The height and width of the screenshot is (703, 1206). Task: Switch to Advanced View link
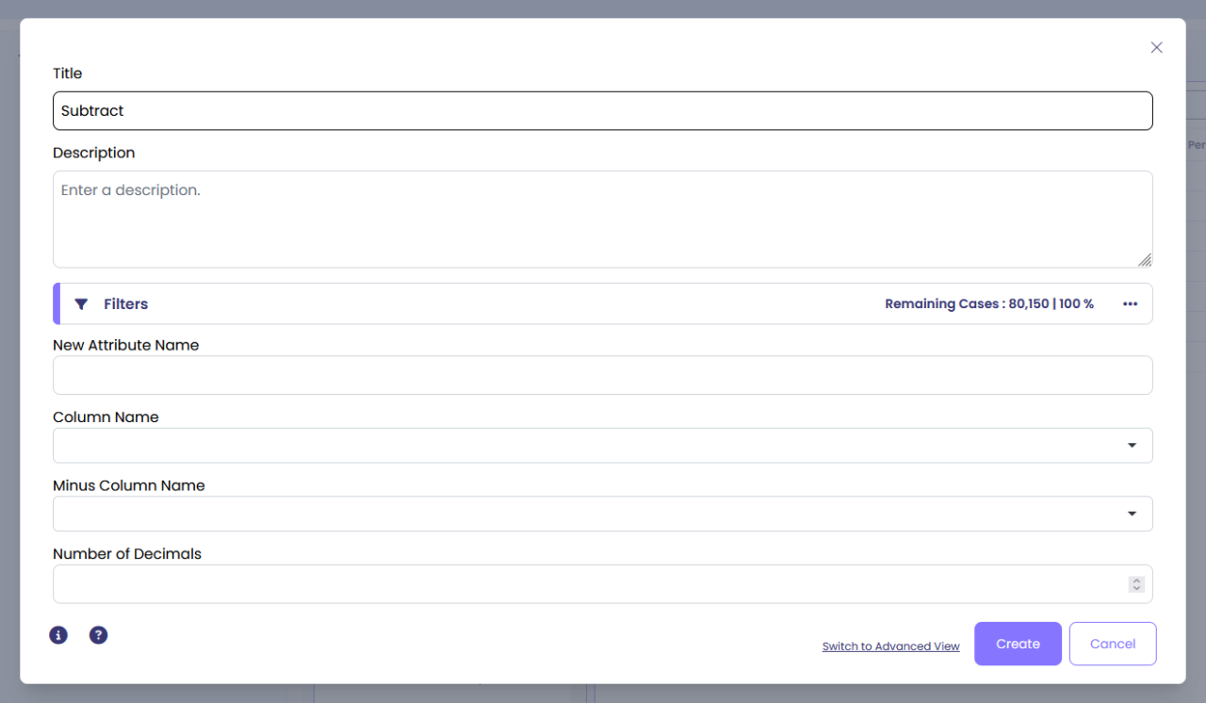890,646
